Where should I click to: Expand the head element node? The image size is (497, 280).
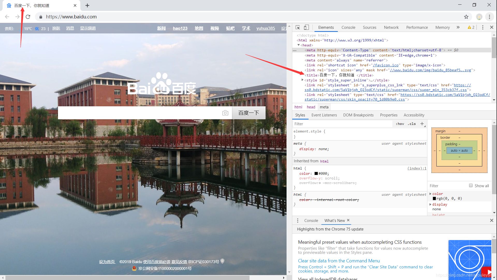[x=298, y=45]
